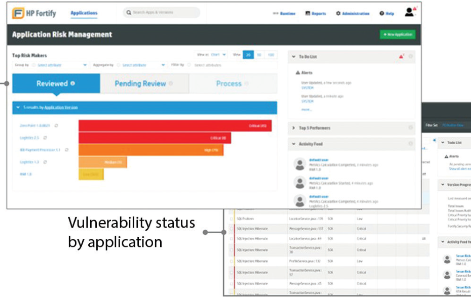Click the warning triangle icon beside Alerts in To Do List
Screen dimensions: 471x297
(298, 72)
